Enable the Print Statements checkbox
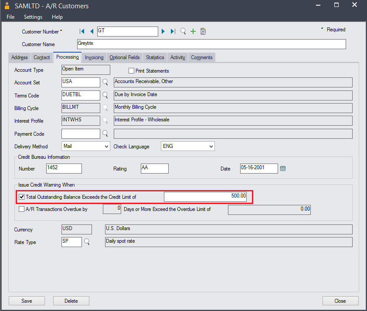This screenshot has height=311, width=367. (x=131, y=70)
